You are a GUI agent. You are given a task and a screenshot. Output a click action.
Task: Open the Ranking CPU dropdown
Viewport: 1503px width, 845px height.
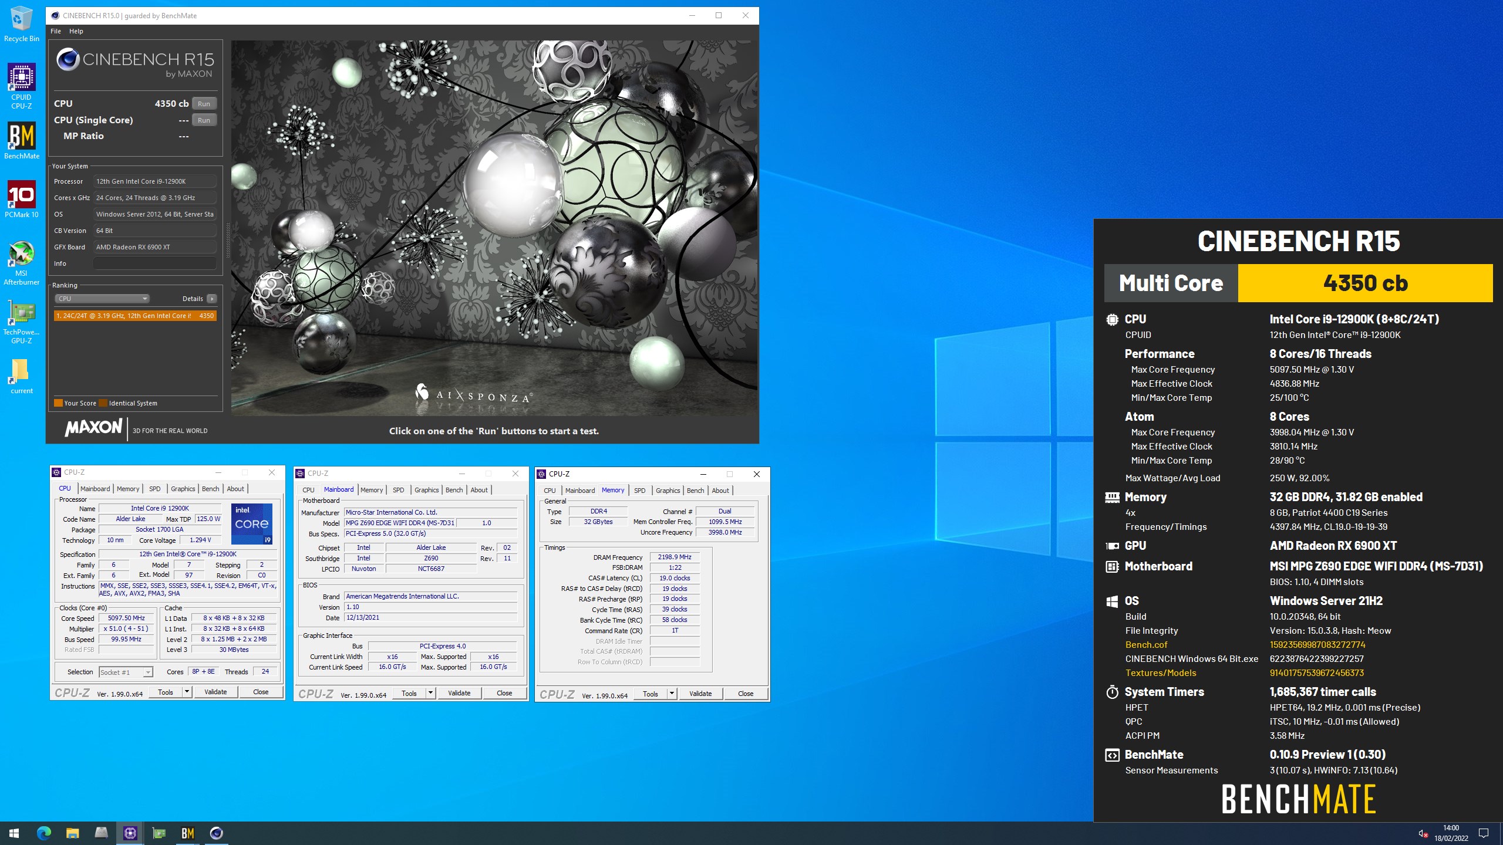(102, 299)
